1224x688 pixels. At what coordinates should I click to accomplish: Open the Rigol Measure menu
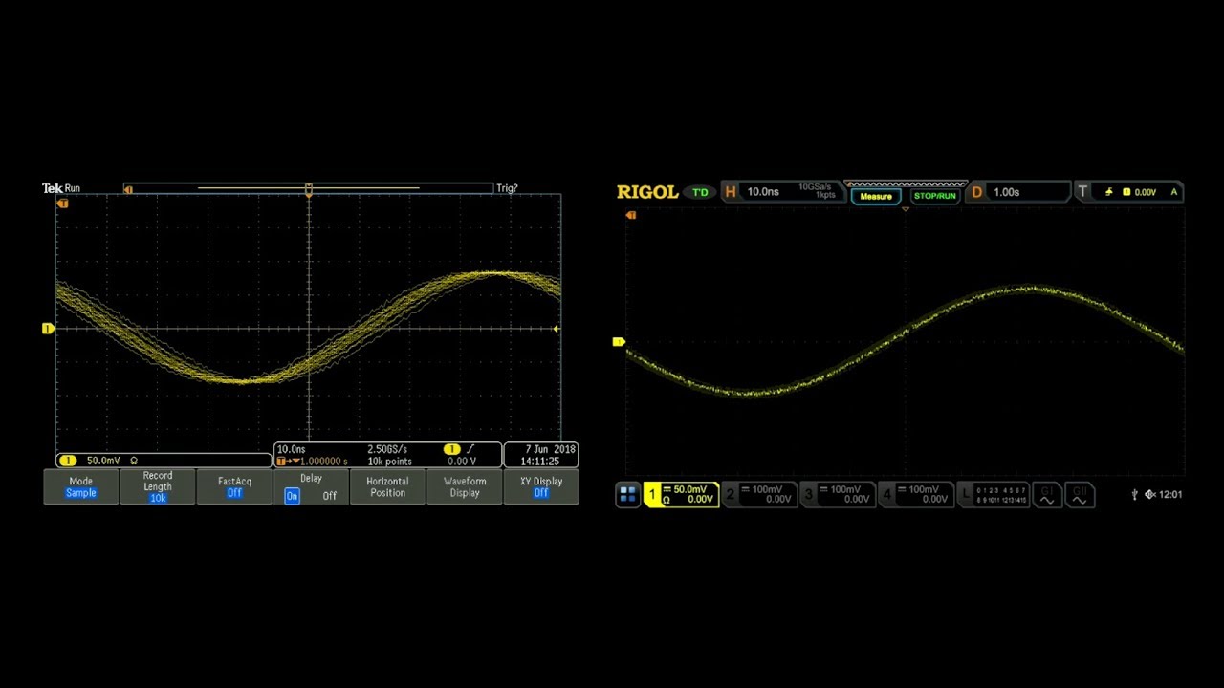pyautogui.click(x=876, y=196)
